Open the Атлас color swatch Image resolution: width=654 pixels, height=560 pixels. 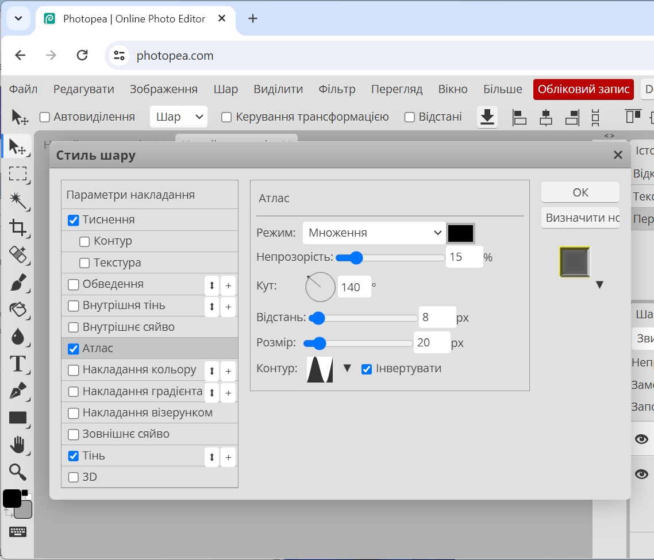pos(460,233)
